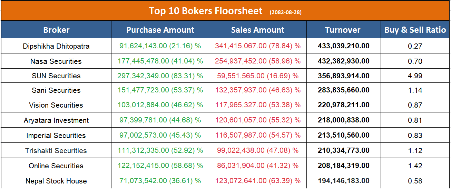Click the Online Securities turnover value
Screen dimensions: 451x189
[x=343, y=166]
